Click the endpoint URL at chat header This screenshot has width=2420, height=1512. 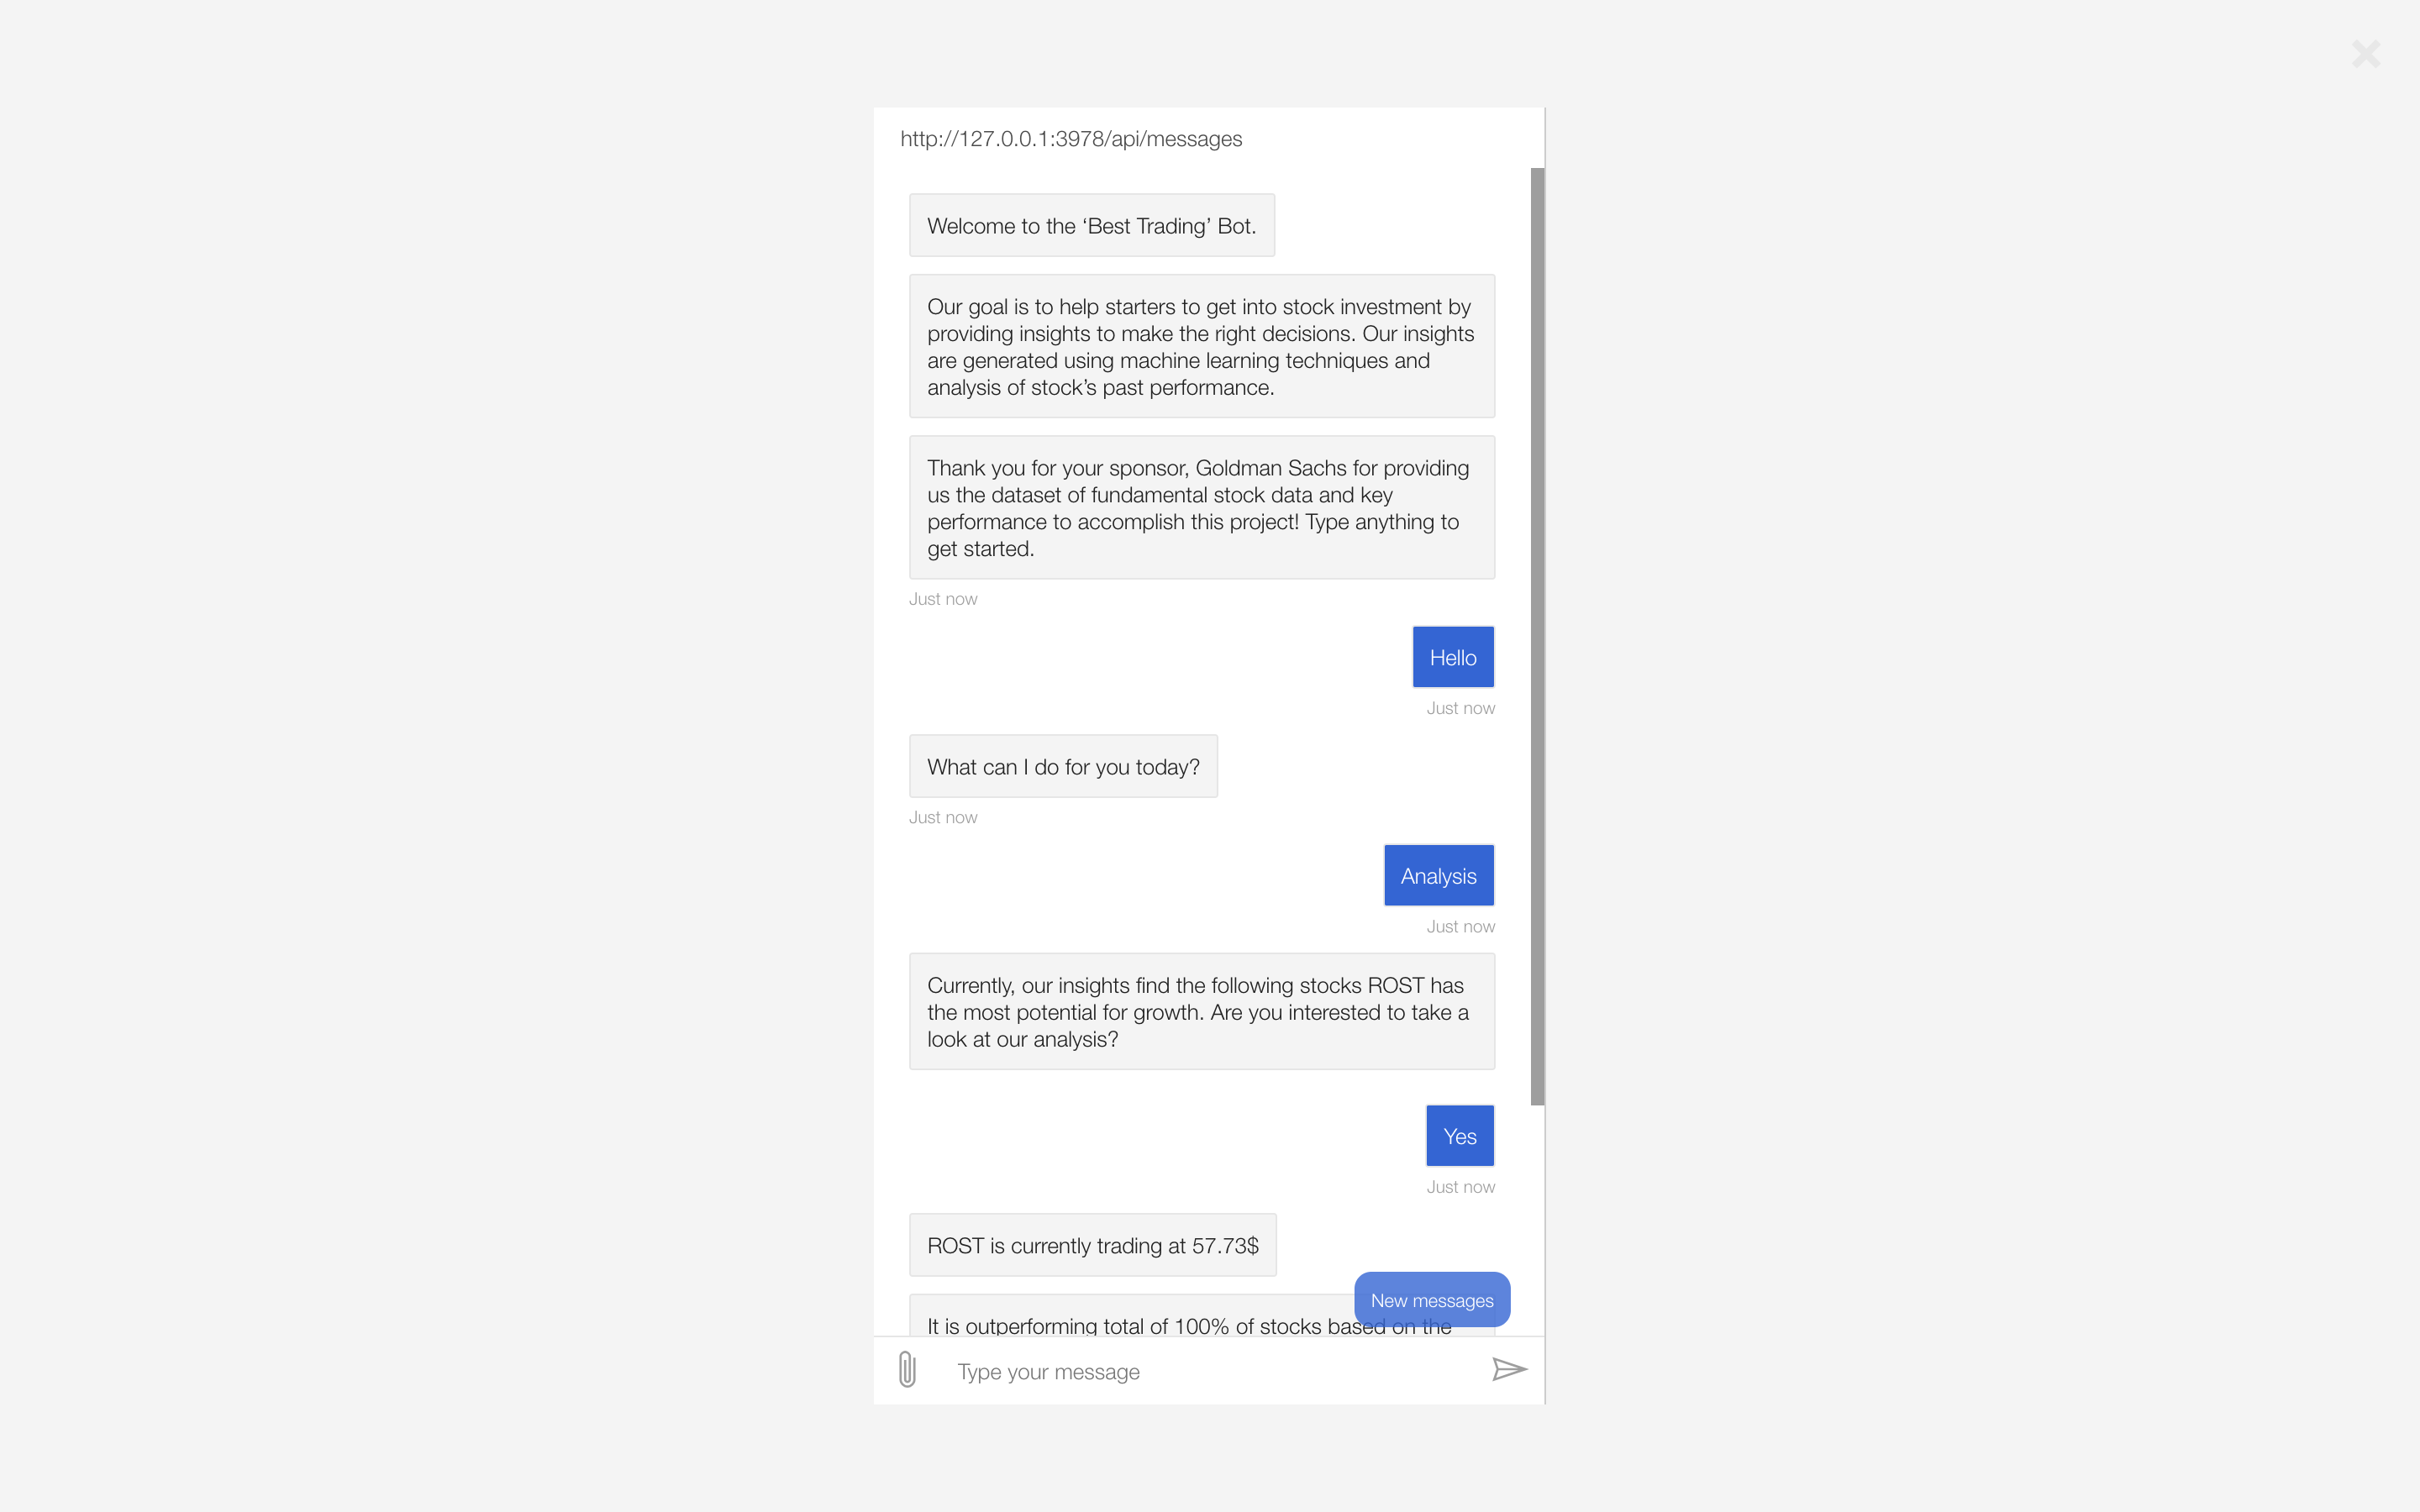[x=1071, y=139]
